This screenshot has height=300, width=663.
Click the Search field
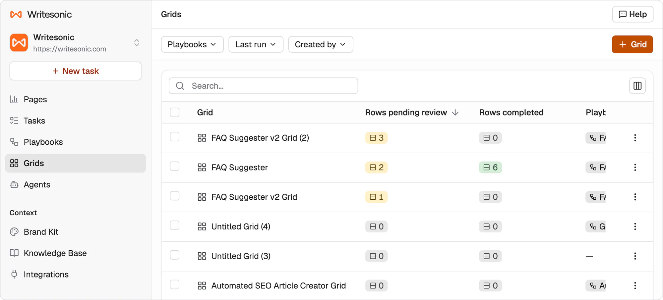(x=263, y=86)
